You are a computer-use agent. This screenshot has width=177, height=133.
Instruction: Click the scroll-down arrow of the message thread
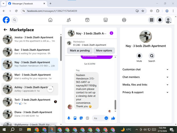point(115,111)
